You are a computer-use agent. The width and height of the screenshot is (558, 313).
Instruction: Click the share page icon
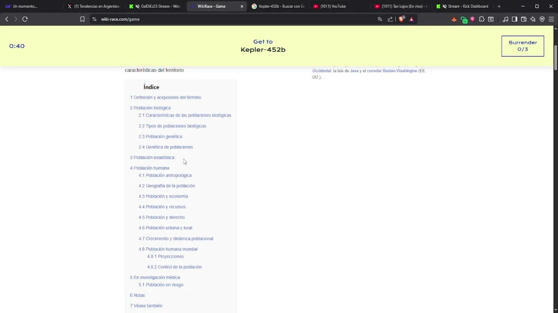pyautogui.click(x=390, y=19)
